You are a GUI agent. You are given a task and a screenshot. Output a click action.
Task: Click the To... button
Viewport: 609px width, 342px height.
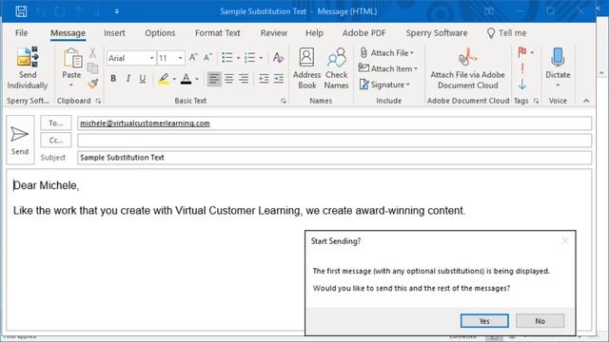point(56,123)
